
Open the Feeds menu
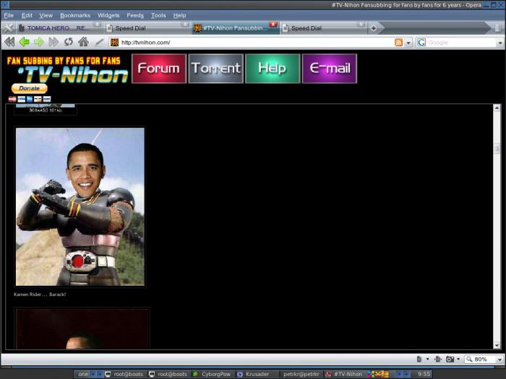(x=135, y=15)
